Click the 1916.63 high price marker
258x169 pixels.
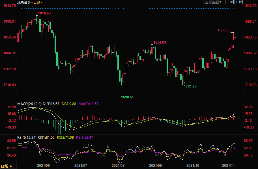[x=44, y=13]
